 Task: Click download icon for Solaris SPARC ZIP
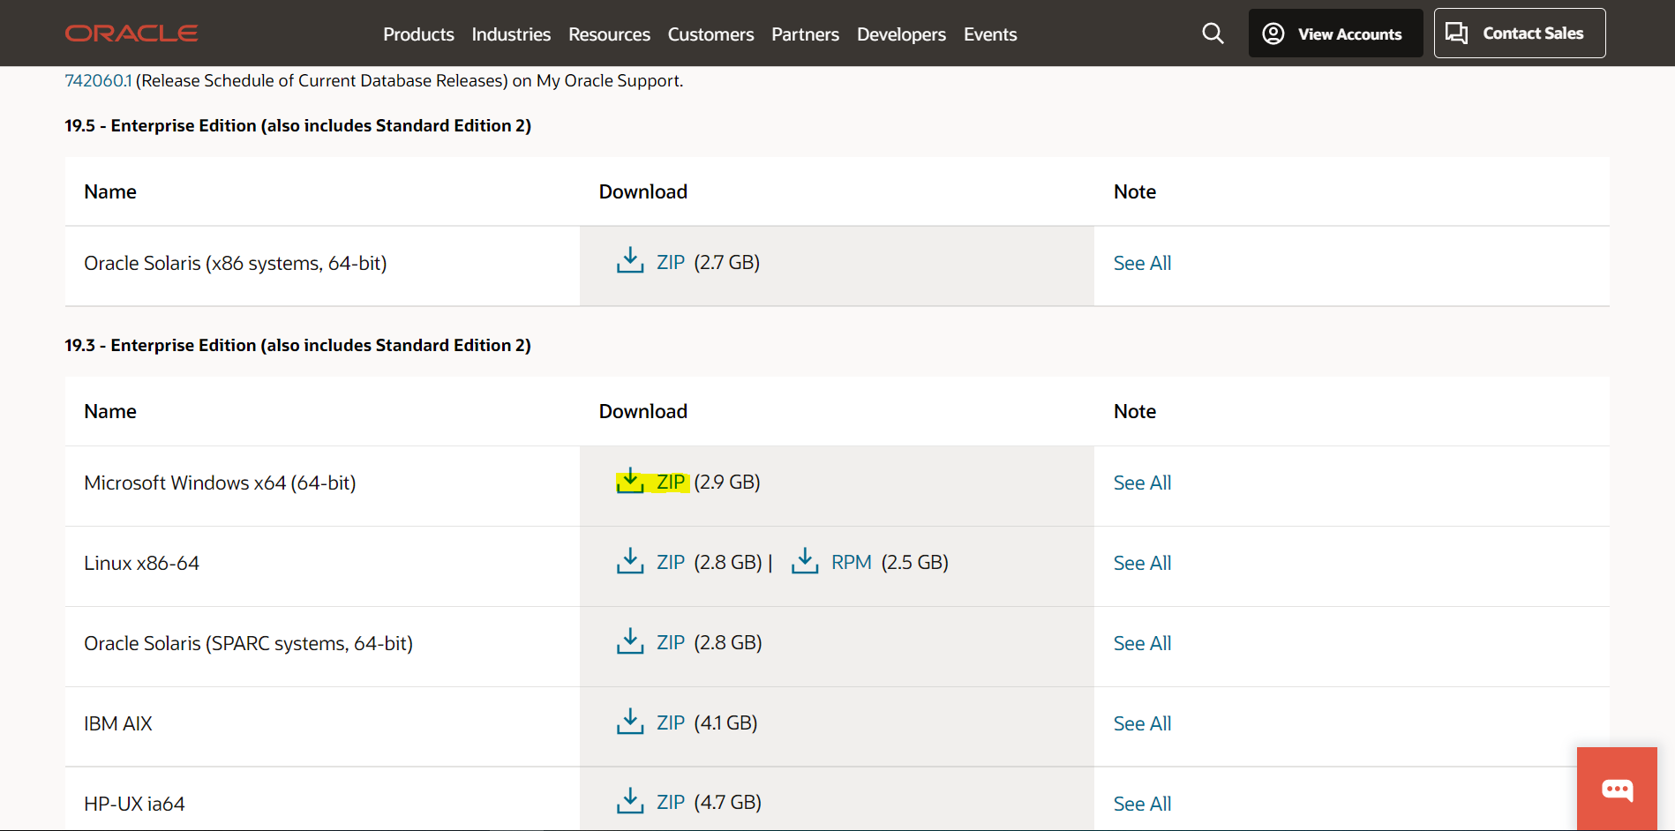click(630, 641)
